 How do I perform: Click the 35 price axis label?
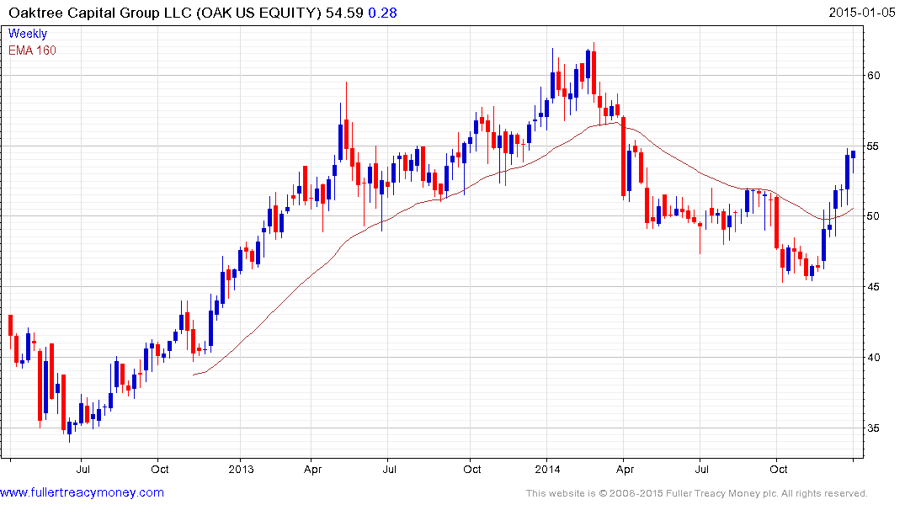[x=873, y=428]
